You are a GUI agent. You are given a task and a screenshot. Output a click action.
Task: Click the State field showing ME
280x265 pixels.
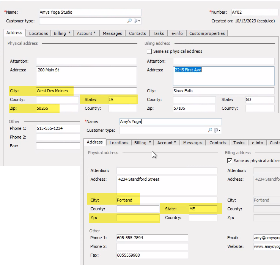(203, 209)
